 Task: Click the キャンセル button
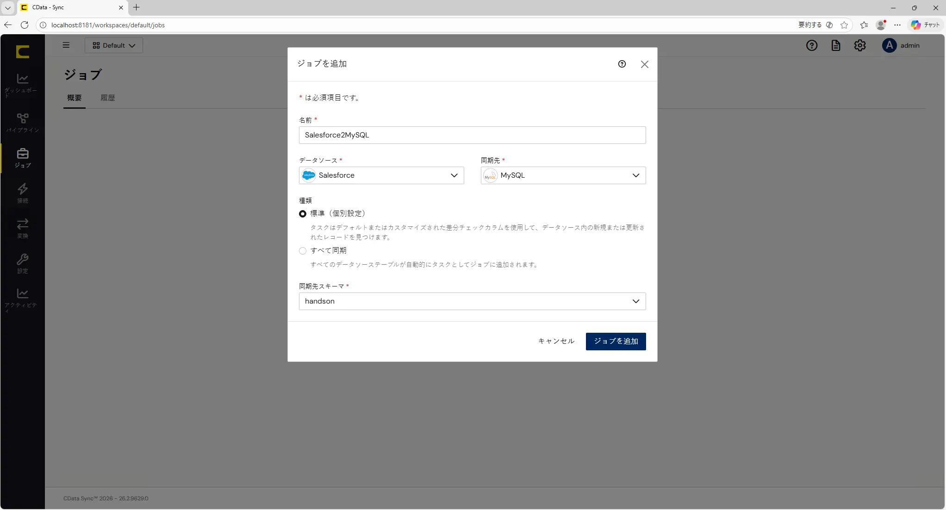pyautogui.click(x=556, y=342)
